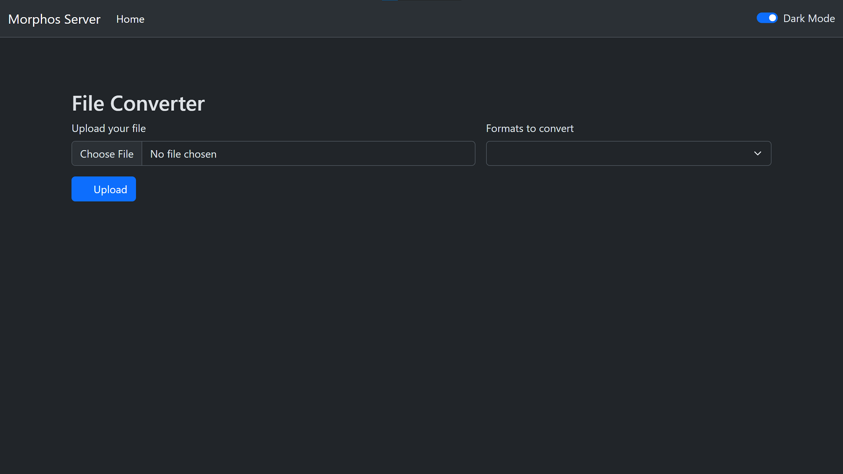
Task: Click the Dark Mode label text
Action: 809,18
